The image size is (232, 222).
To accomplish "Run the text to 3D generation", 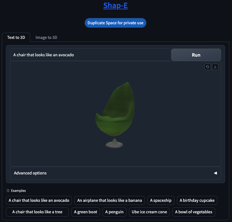I will tap(196, 55).
